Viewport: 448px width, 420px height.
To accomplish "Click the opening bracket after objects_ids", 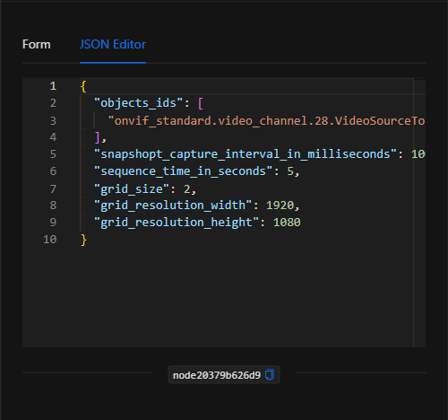I will point(201,103).
